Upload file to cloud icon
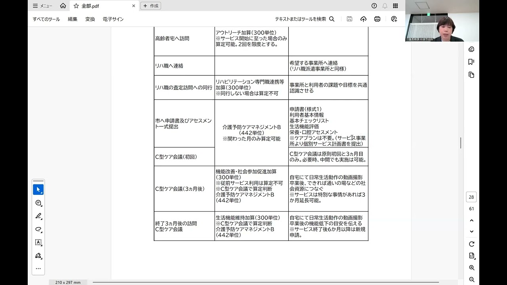507x285 pixels. 363,19
